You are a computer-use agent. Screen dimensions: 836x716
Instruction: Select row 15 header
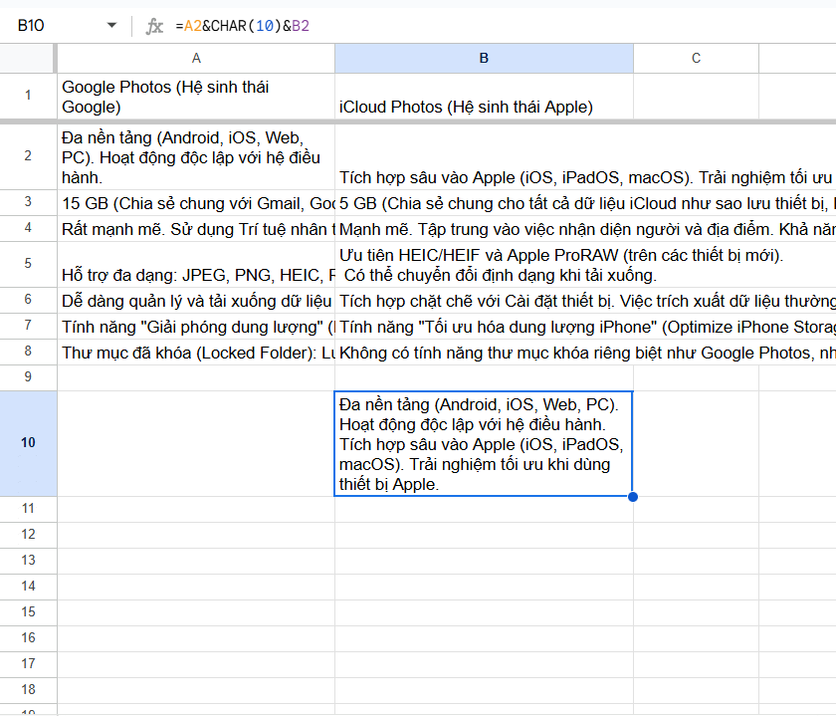tap(28, 612)
